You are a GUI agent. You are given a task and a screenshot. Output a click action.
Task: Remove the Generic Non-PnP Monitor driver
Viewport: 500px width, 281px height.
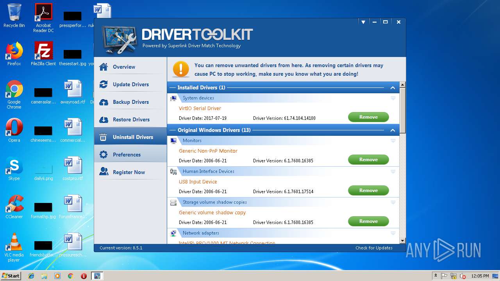(x=368, y=160)
